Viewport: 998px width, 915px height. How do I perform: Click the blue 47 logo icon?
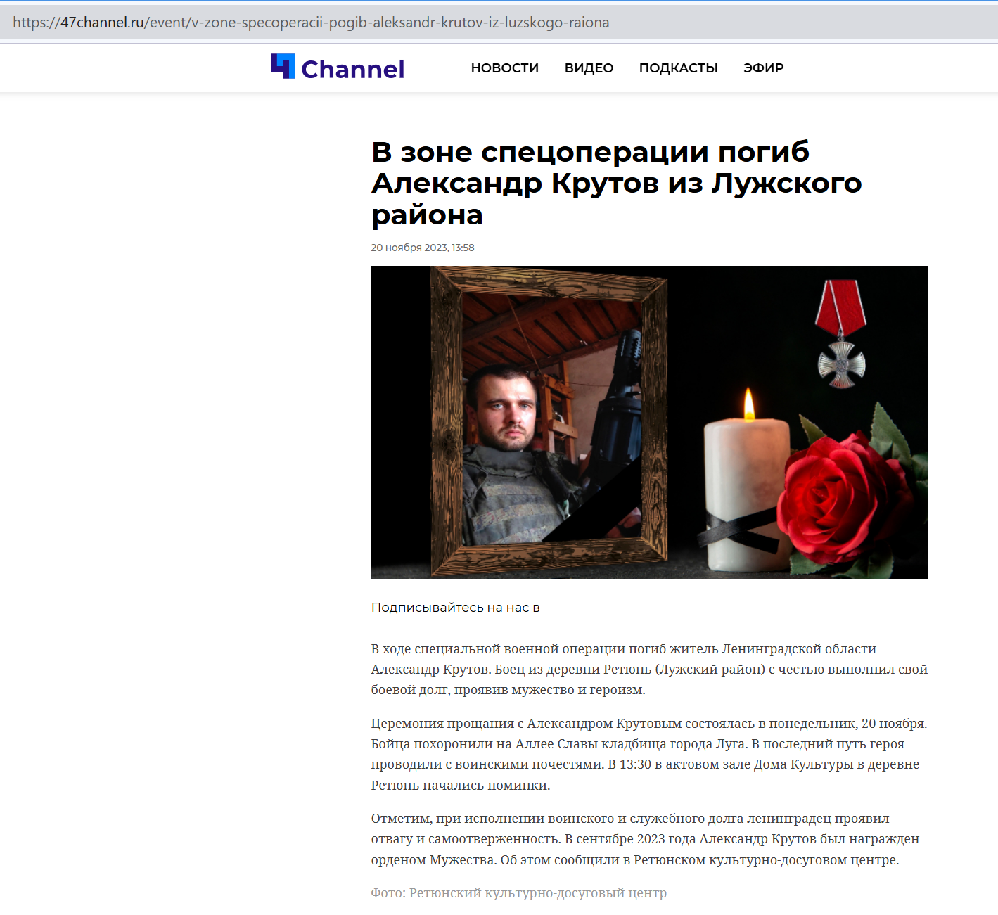pyautogui.click(x=283, y=66)
